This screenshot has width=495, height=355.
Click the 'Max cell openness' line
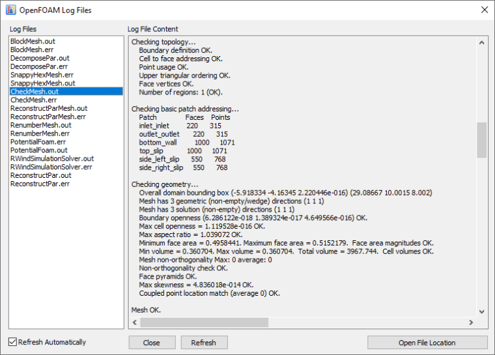click(202, 226)
